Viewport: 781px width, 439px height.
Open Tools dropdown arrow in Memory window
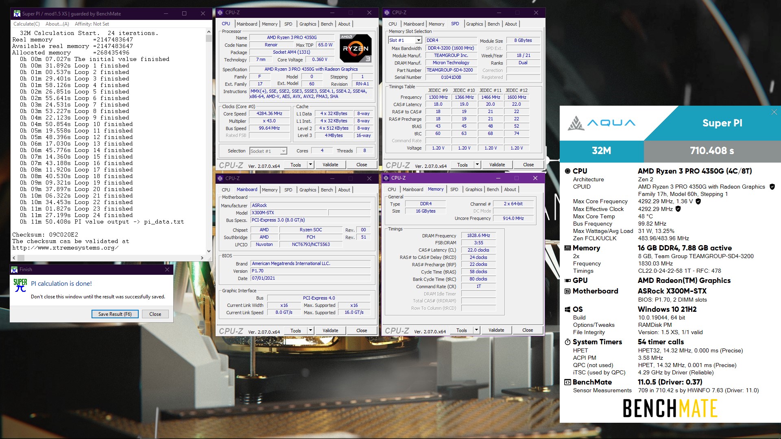pyautogui.click(x=476, y=330)
